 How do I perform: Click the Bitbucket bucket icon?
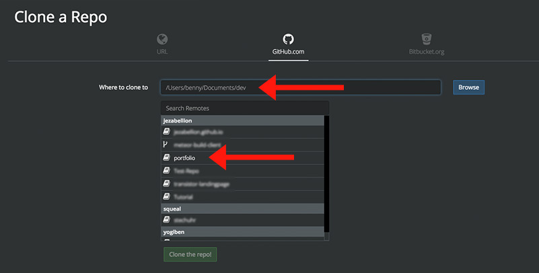426,39
